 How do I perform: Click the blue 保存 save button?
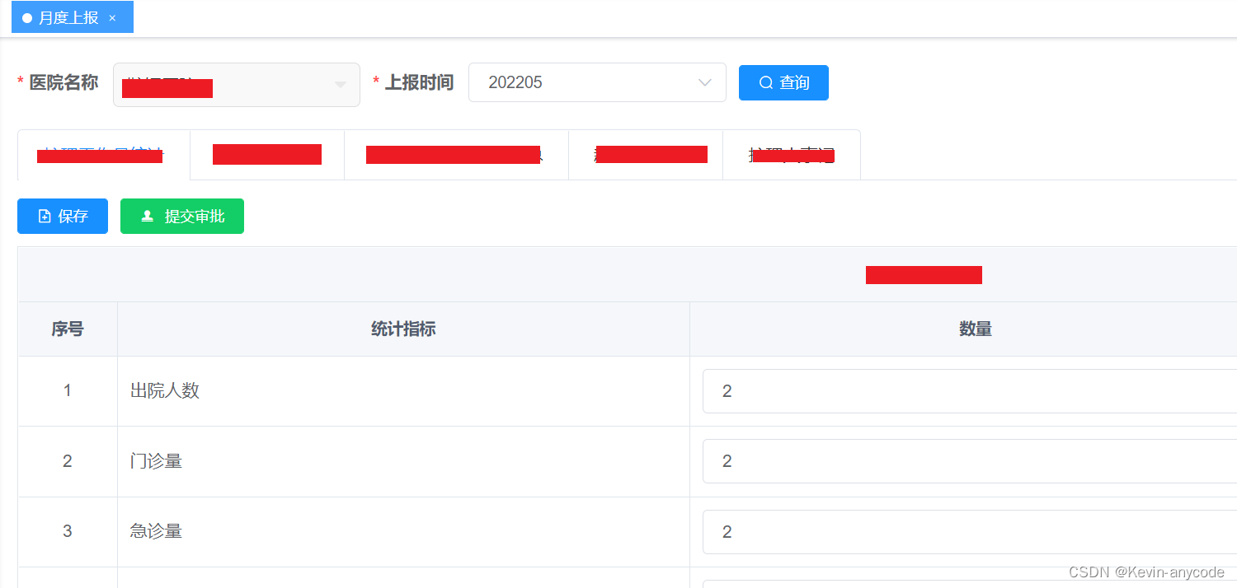[x=63, y=216]
